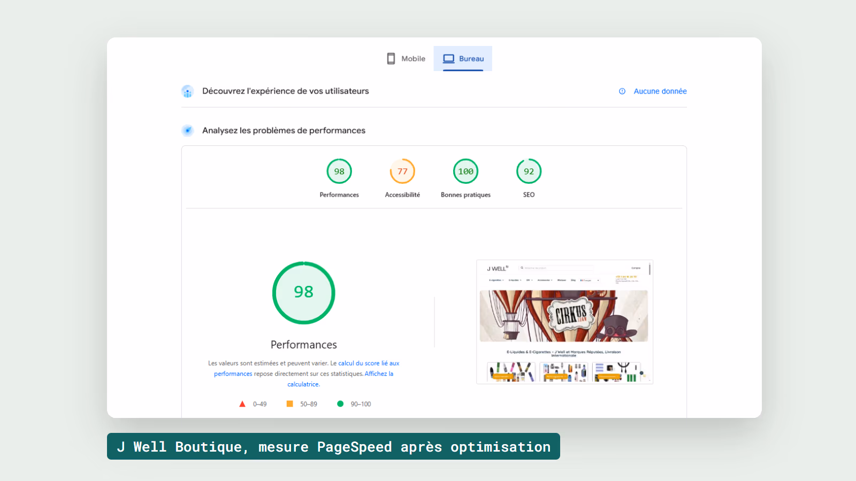Click the 90–100 legend text
This screenshot has height=481, width=856.
(361, 404)
